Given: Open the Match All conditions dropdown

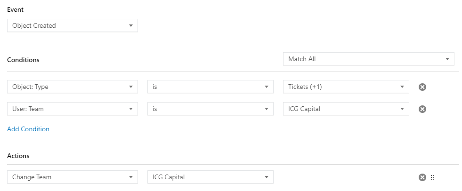Looking at the screenshot, I should pyautogui.click(x=369, y=59).
